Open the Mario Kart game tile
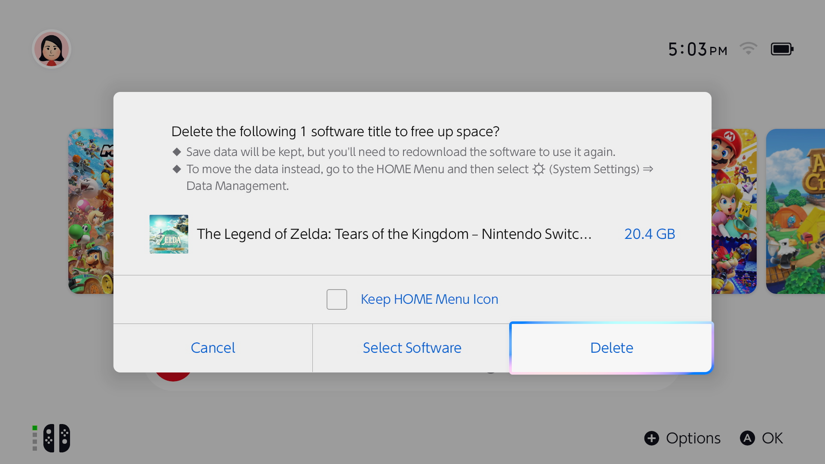This screenshot has width=825, height=464. tap(91, 211)
